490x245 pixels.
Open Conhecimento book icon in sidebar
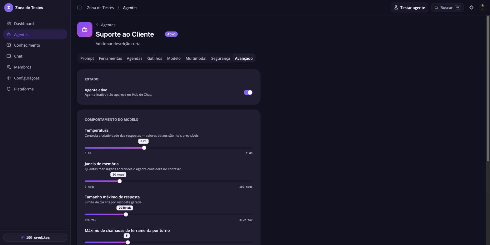[x=9, y=45]
